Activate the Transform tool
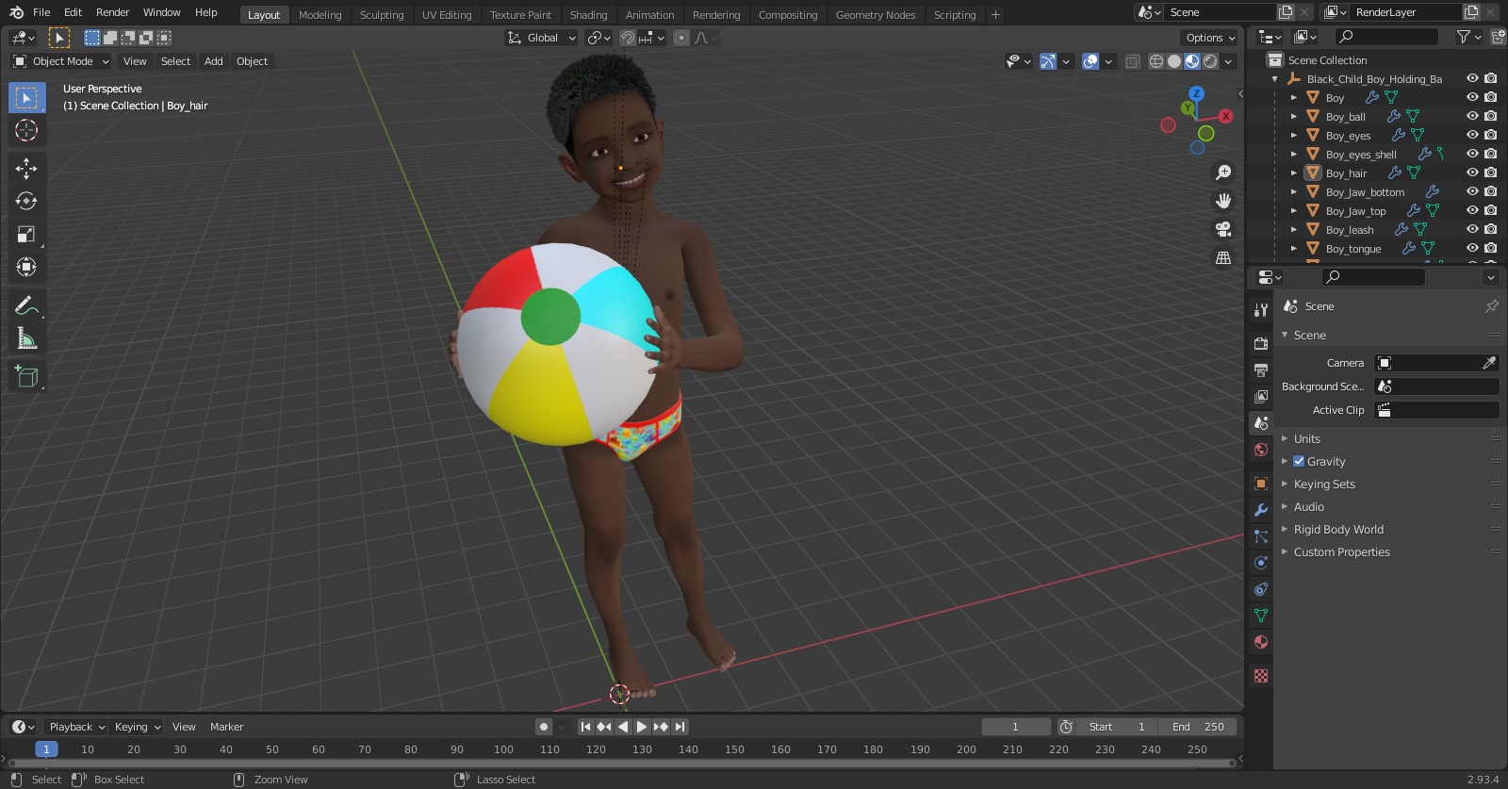Viewport: 1508px width, 789px height. pyautogui.click(x=26, y=268)
